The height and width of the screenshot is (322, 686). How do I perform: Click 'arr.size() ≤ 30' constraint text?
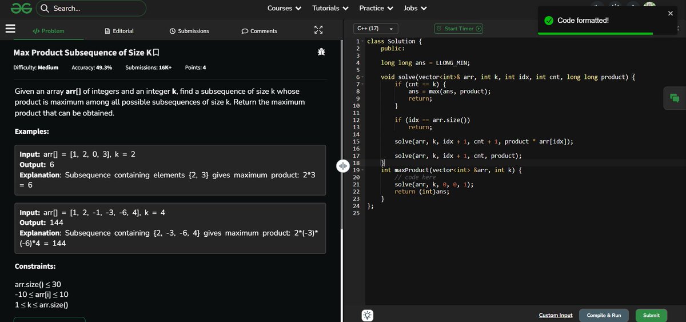(x=38, y=284)
